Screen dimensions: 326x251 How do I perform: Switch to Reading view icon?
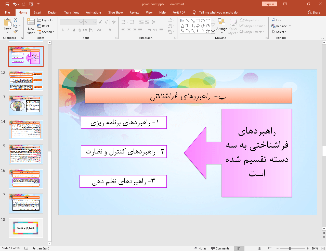click(259, 248)
